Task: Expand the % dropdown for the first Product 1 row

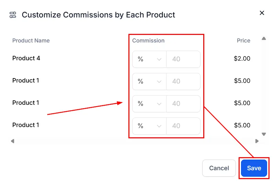Action: coord(149,82)
